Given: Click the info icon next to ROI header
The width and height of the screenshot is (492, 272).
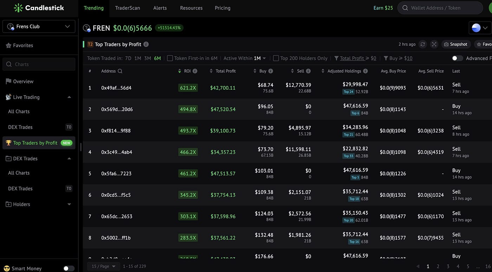Looking at the screenshot, I should (x=195, y=71).
